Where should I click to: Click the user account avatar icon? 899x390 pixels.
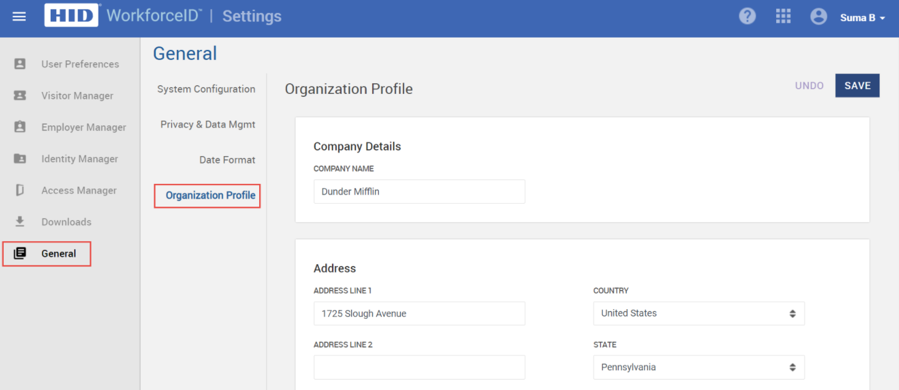819,17
